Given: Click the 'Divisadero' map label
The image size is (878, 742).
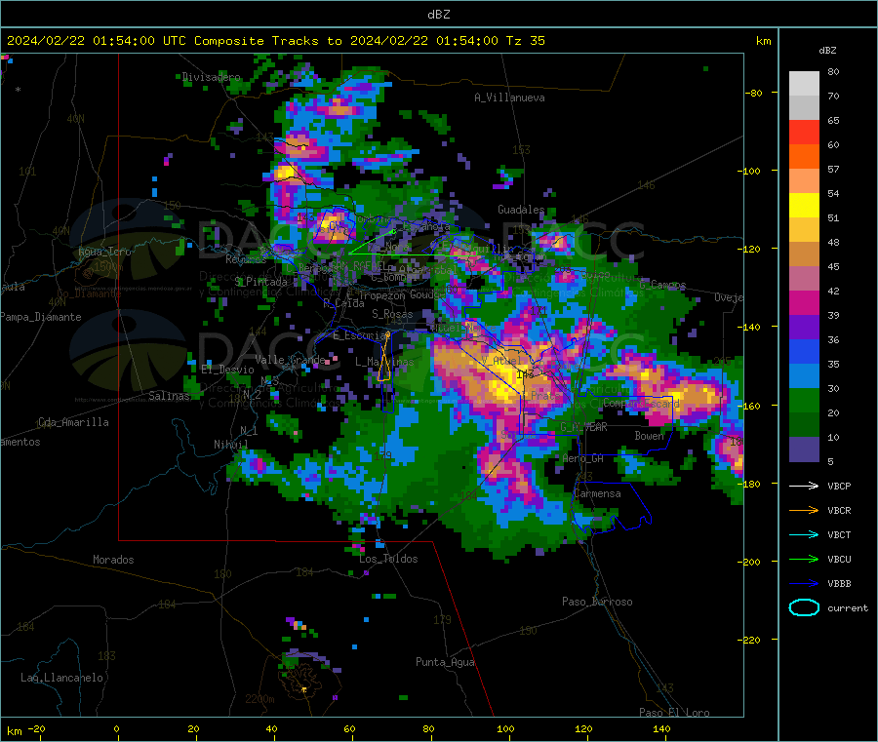Looking at the screenshot, I should pyautogui.click(x=212, y=77).
